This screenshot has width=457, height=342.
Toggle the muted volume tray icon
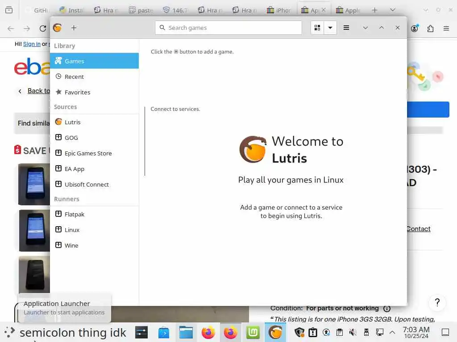point(353,332)
